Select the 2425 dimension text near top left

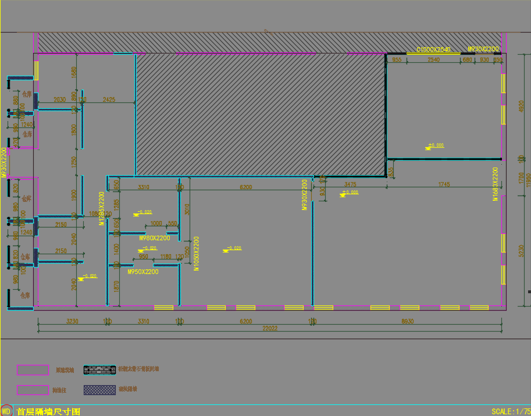[109, 99]
